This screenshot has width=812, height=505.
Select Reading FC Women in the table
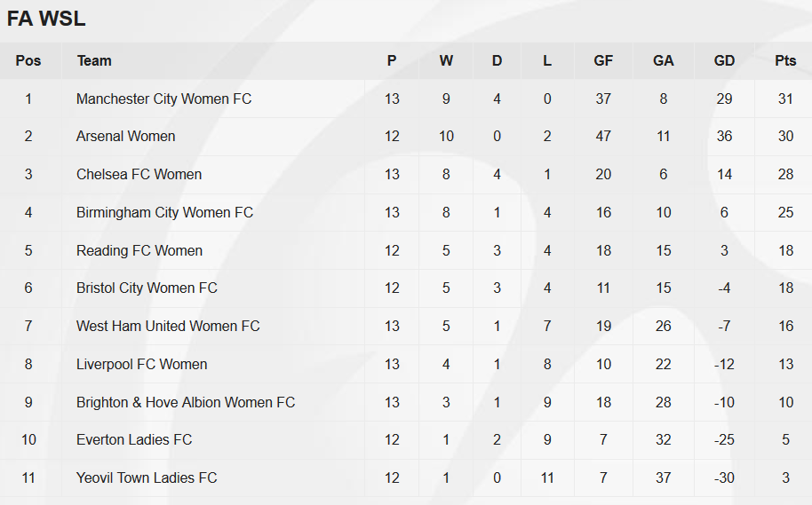coord(139,250)
